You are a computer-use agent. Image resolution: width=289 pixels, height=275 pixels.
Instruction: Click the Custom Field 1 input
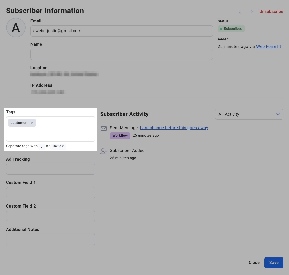point(51,193)
